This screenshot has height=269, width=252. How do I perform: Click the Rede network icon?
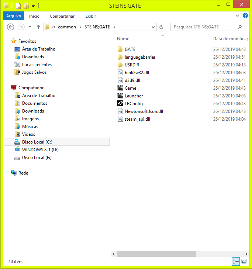pos(14,173)
